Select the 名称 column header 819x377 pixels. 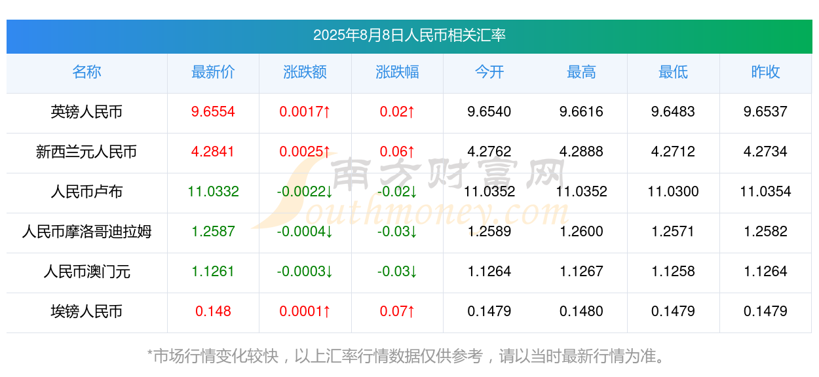tap(86, 72)
